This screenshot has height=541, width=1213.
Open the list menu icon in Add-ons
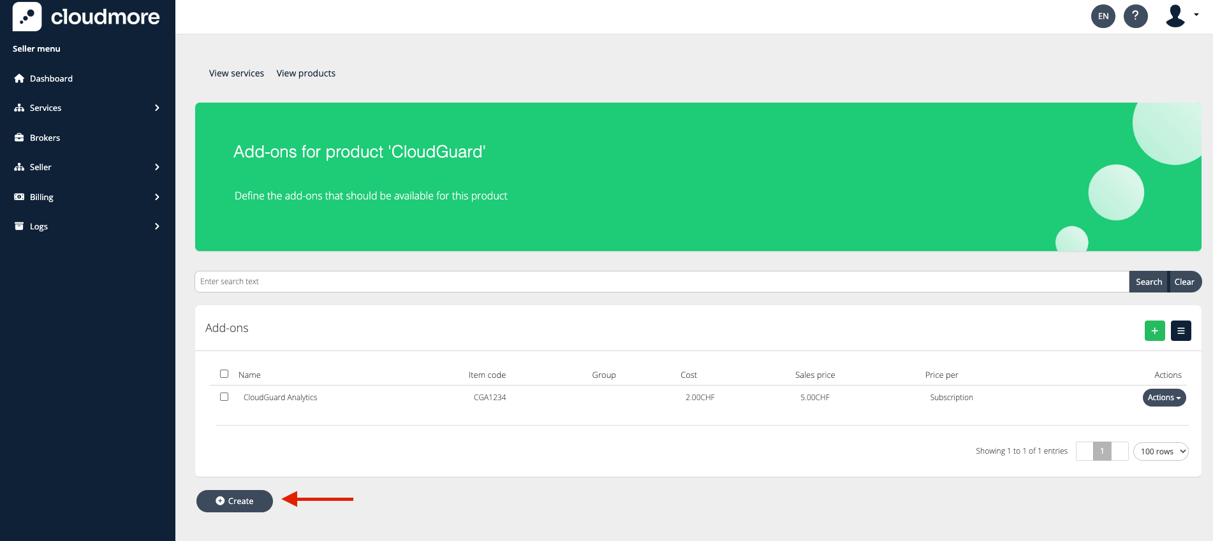pos(1180,331)
